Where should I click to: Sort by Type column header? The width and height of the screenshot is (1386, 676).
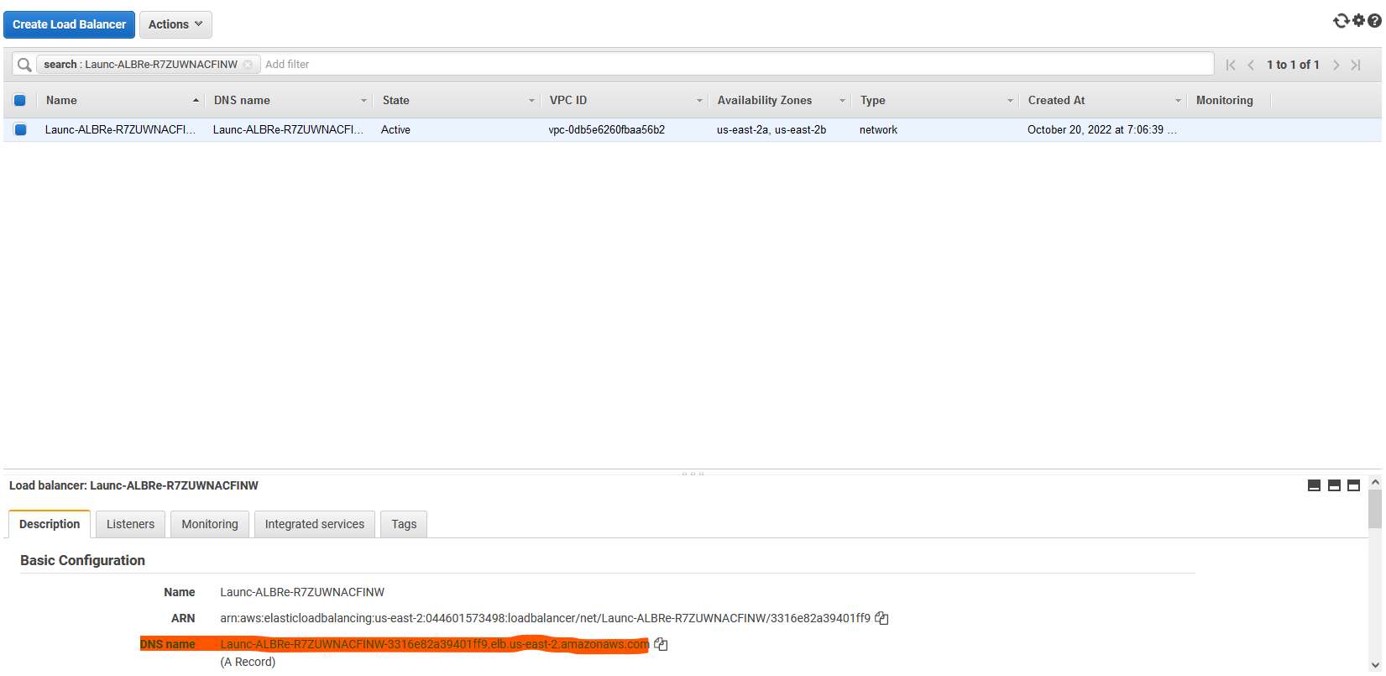(x=935, y=100)
